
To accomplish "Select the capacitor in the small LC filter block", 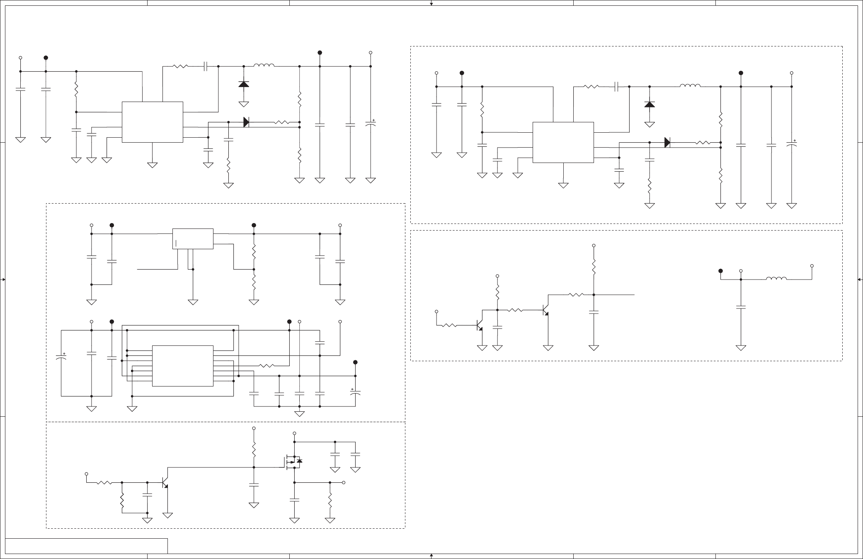I will click(x=741, y=307).
